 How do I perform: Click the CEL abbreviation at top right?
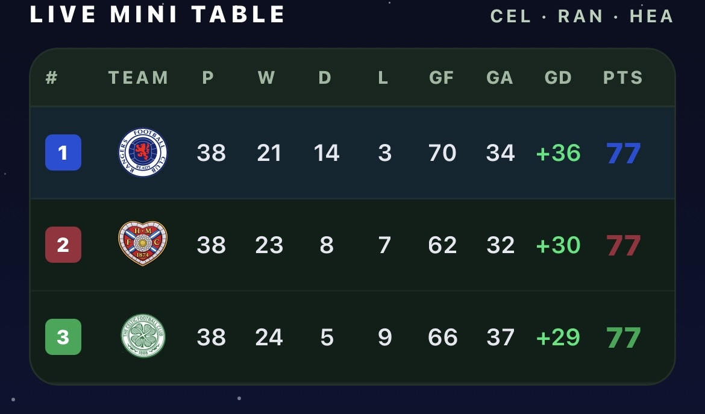511,16
